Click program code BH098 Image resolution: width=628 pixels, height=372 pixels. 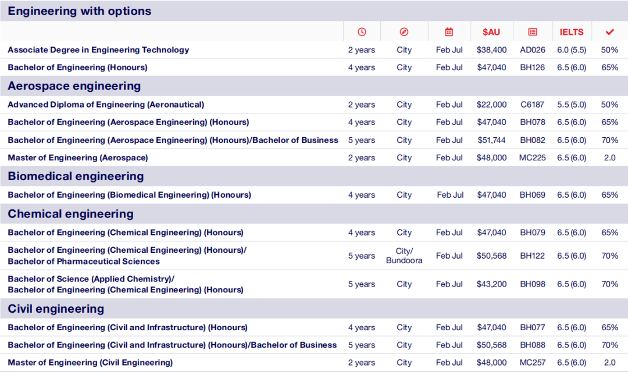point(532,284)
